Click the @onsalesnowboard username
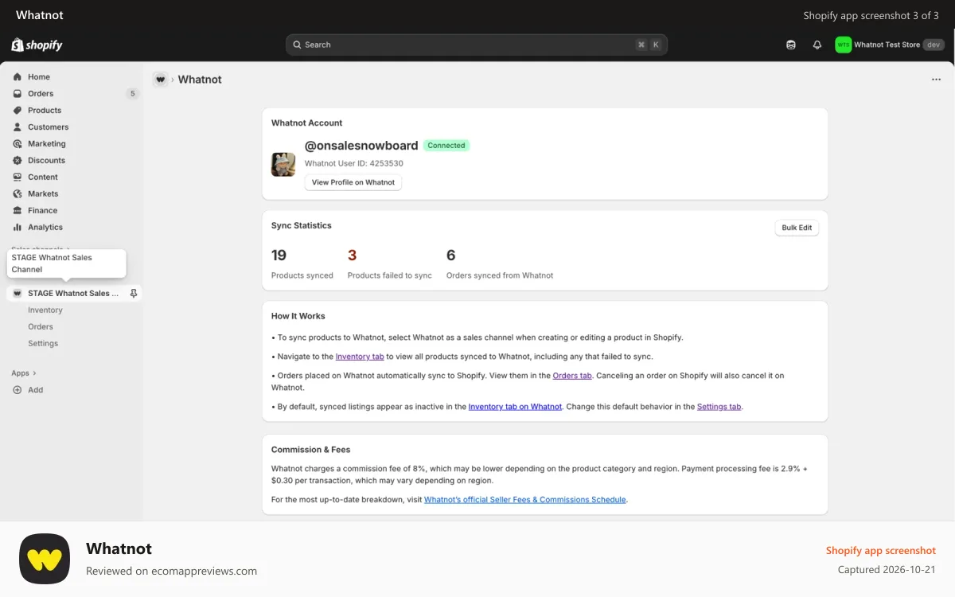The image size is (955, 597). pos(361,146)
